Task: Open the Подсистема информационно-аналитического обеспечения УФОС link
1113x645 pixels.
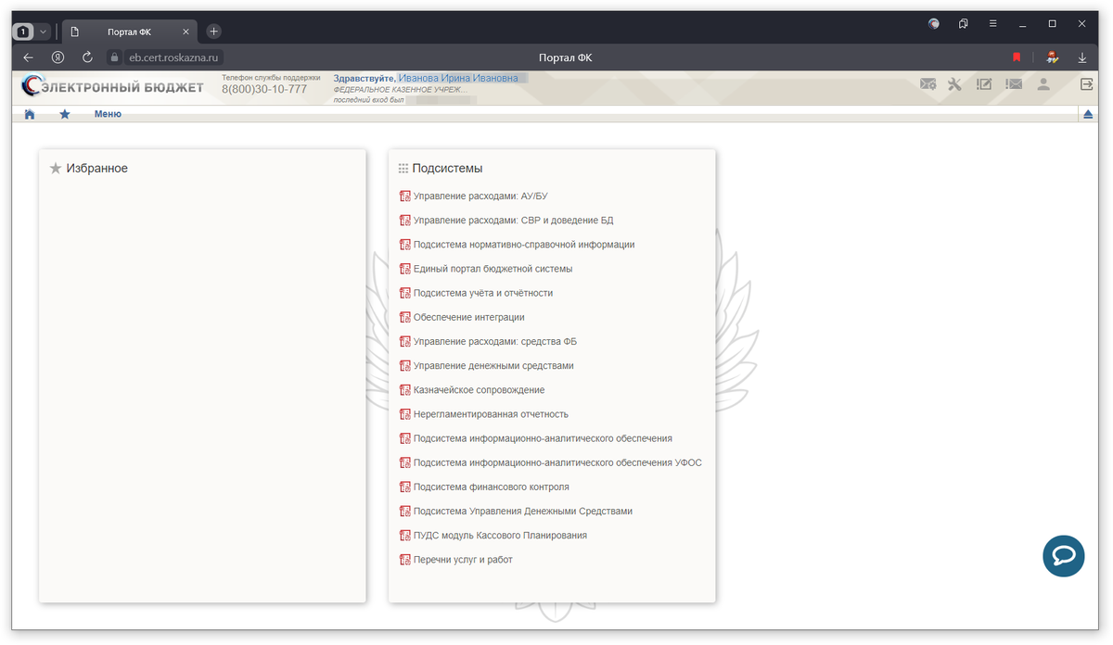Action: 557,462
